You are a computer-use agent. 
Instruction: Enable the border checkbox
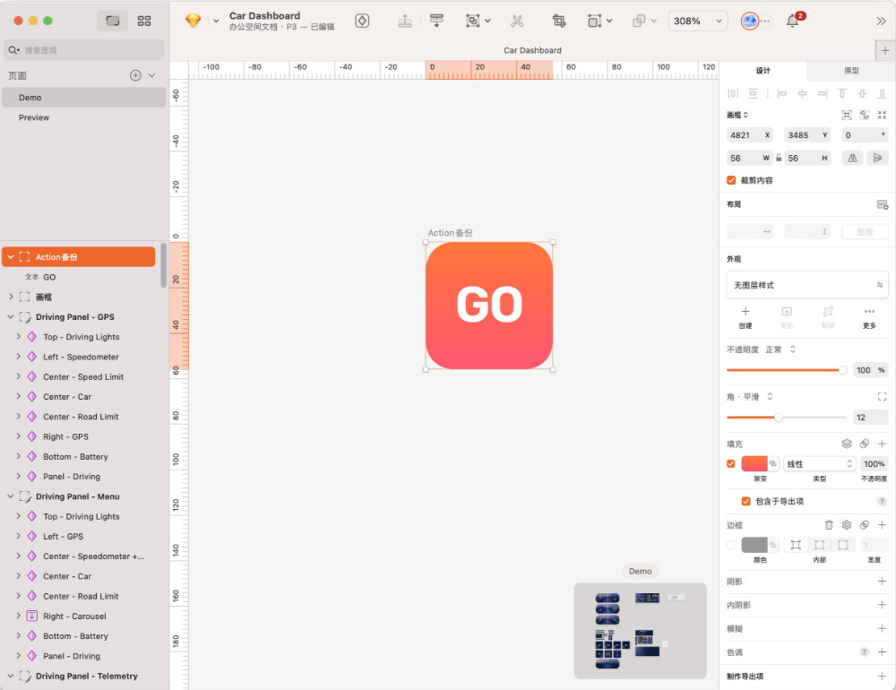(x=731, y=545)
